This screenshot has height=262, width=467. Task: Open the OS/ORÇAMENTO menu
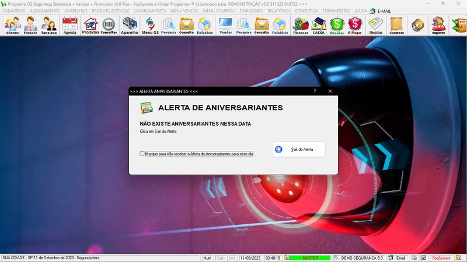click(150, 10)
